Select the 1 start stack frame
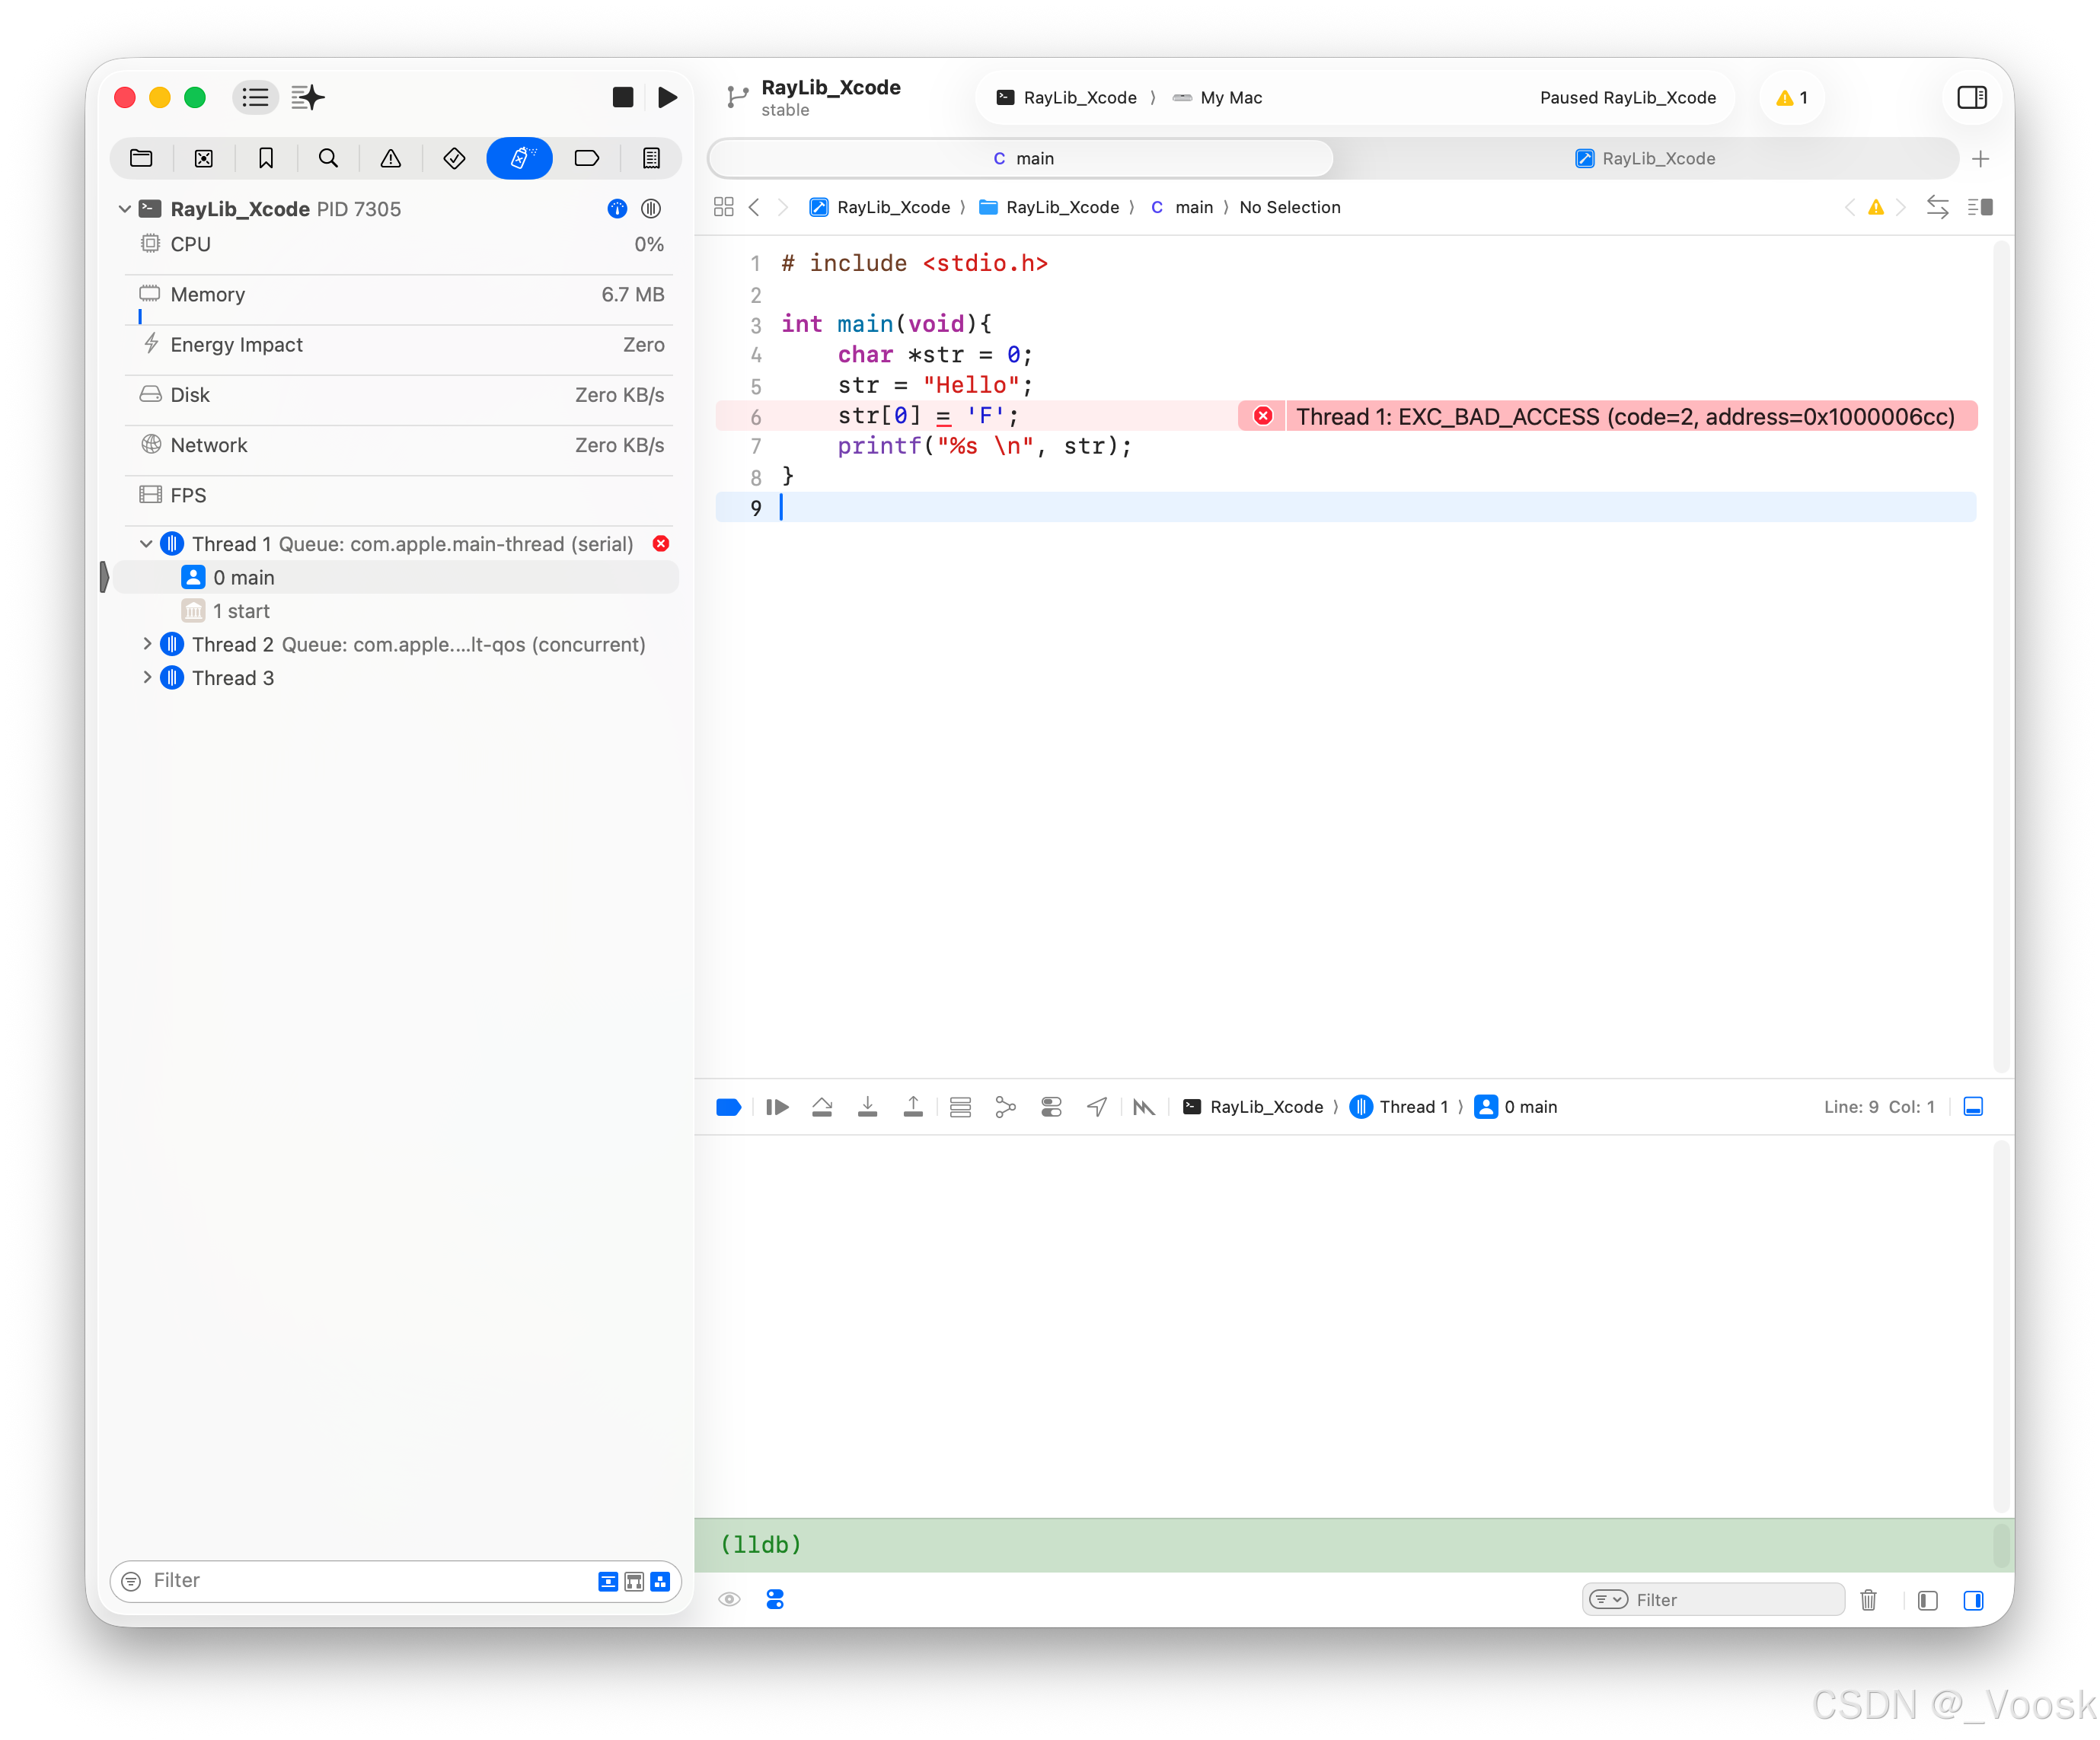This screenshot has width=2100, height=1740. pyautogui.click(x=241, y=610)
